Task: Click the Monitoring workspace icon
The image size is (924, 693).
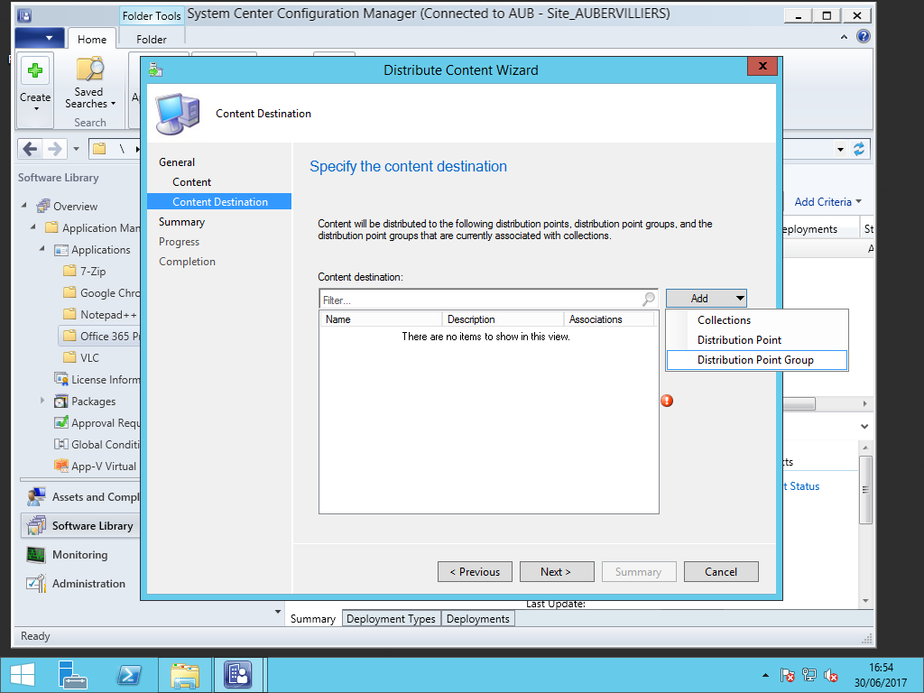Action: (36, 555)
